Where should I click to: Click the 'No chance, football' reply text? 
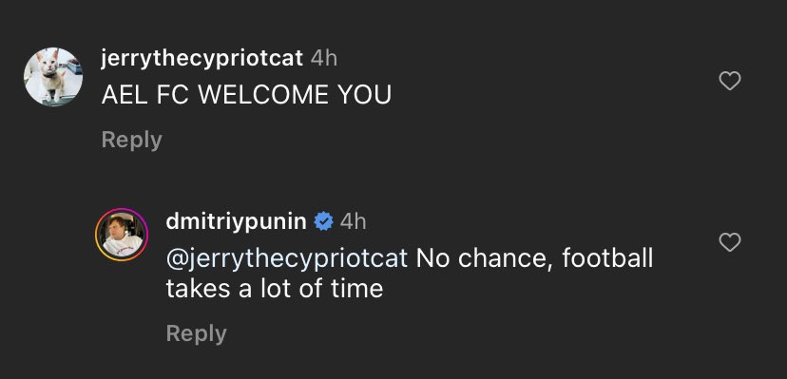click(534, 258)
